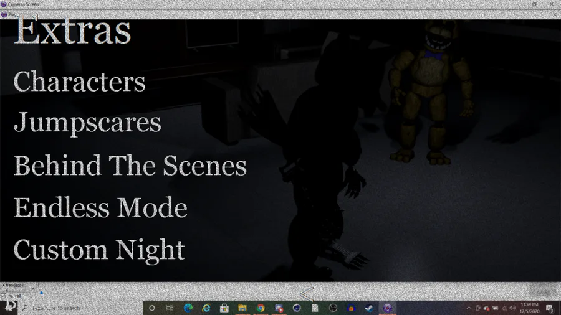Open Microsoft Store from taskbar
Viewport: 561px width, 315px height.
click(x=224, y=308)
